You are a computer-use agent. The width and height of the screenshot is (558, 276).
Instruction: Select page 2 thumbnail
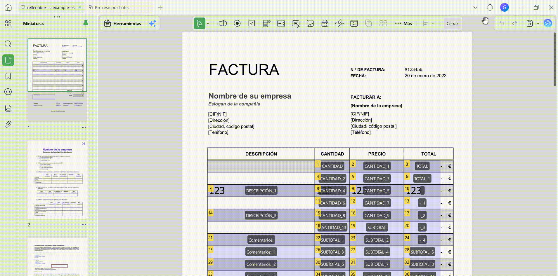click(57, 180)
